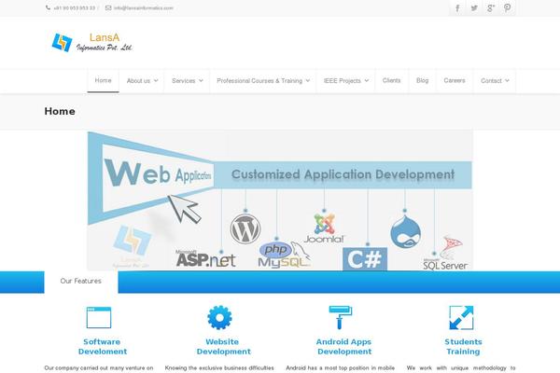The width and height of the screenshot is (560, 373).
Task: Open the Software Develoment heading link
Action: pos(103,347)
